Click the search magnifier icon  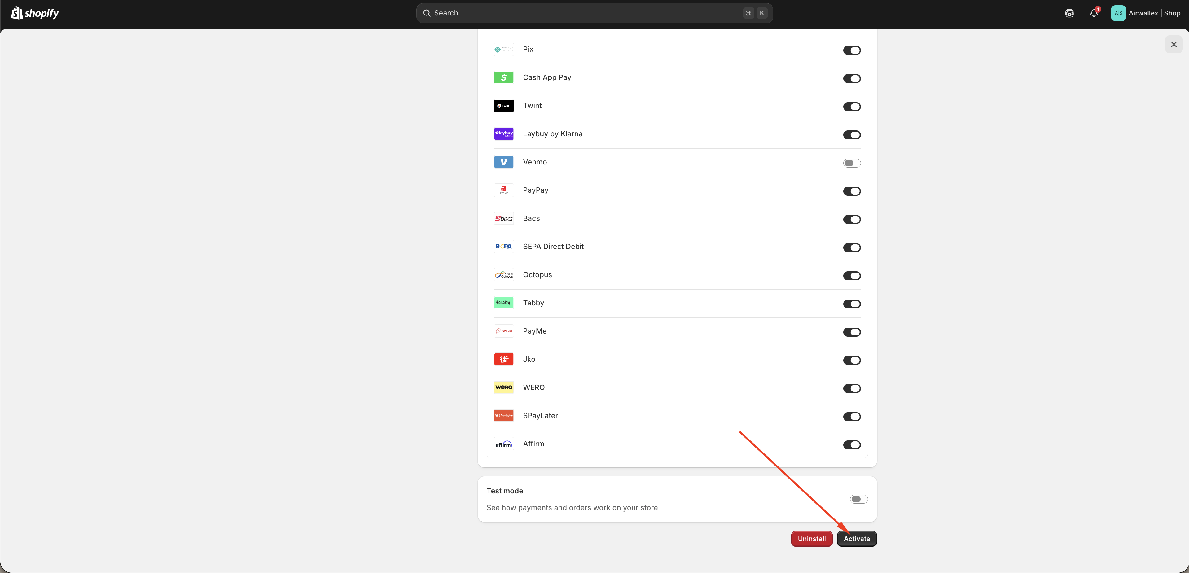tap(427, 13)
